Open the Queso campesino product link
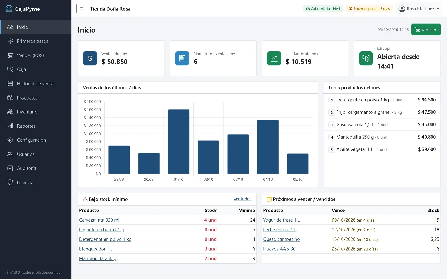Viewport: 447px width, 279px height. point(282,239)
